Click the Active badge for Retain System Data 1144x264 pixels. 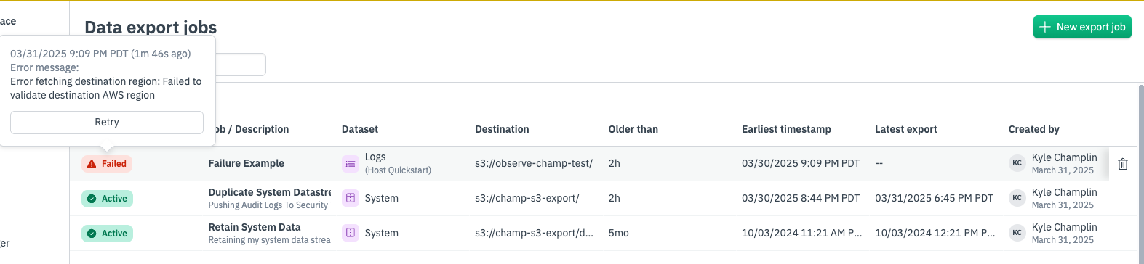pyautogui.click(x=107, y=233)
